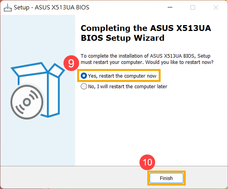This screenshot has width=228, height=189.
Task: Click the red step 9 badge
Action: (x=71, y=63)
